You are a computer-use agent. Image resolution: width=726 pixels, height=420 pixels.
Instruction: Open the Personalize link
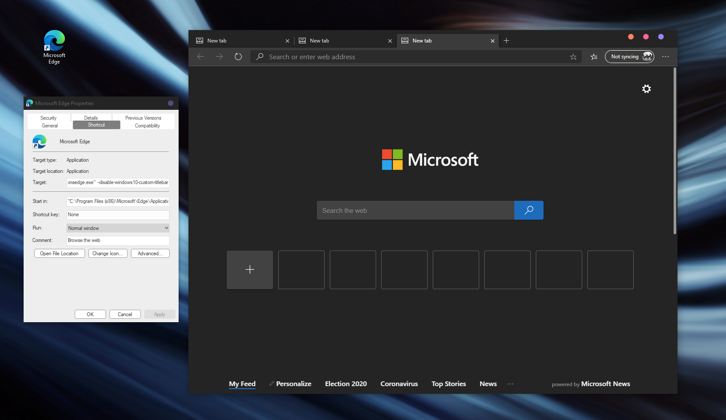pos(294,384)
